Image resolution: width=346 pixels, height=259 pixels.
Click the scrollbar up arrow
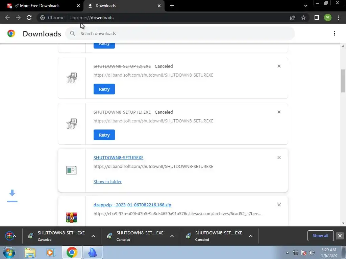(343, 46)
